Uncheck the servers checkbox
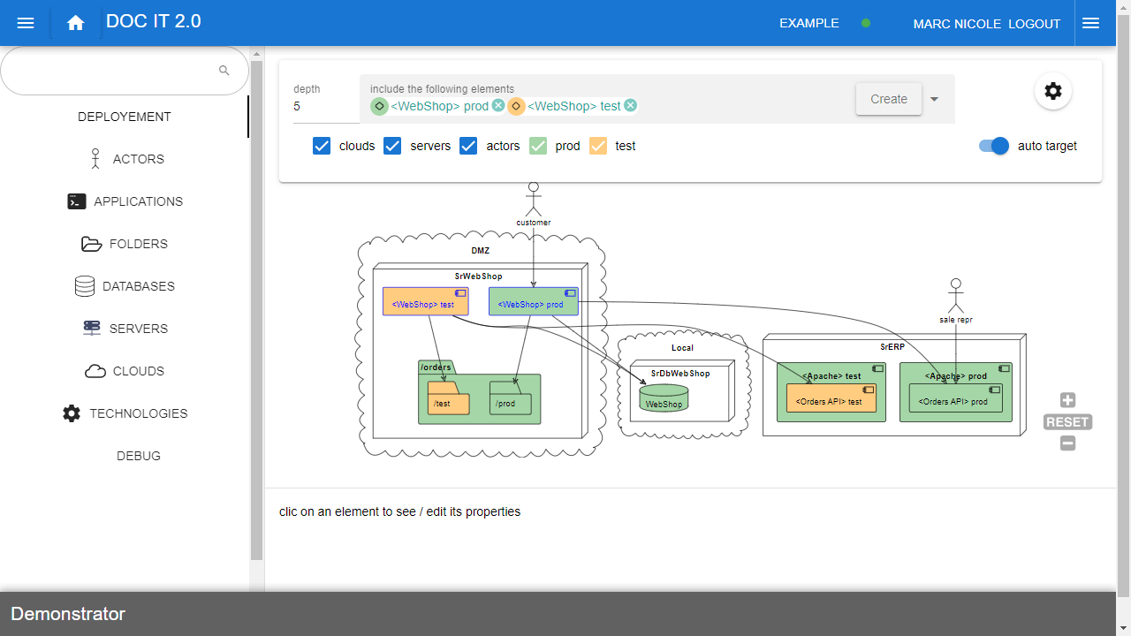Viewport: 1131px width, 636px height. [392, 147]
